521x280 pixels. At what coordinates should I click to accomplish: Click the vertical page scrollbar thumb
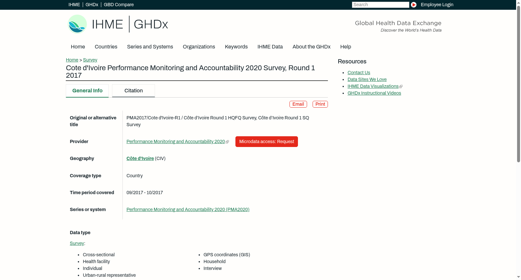click(518, 84)
